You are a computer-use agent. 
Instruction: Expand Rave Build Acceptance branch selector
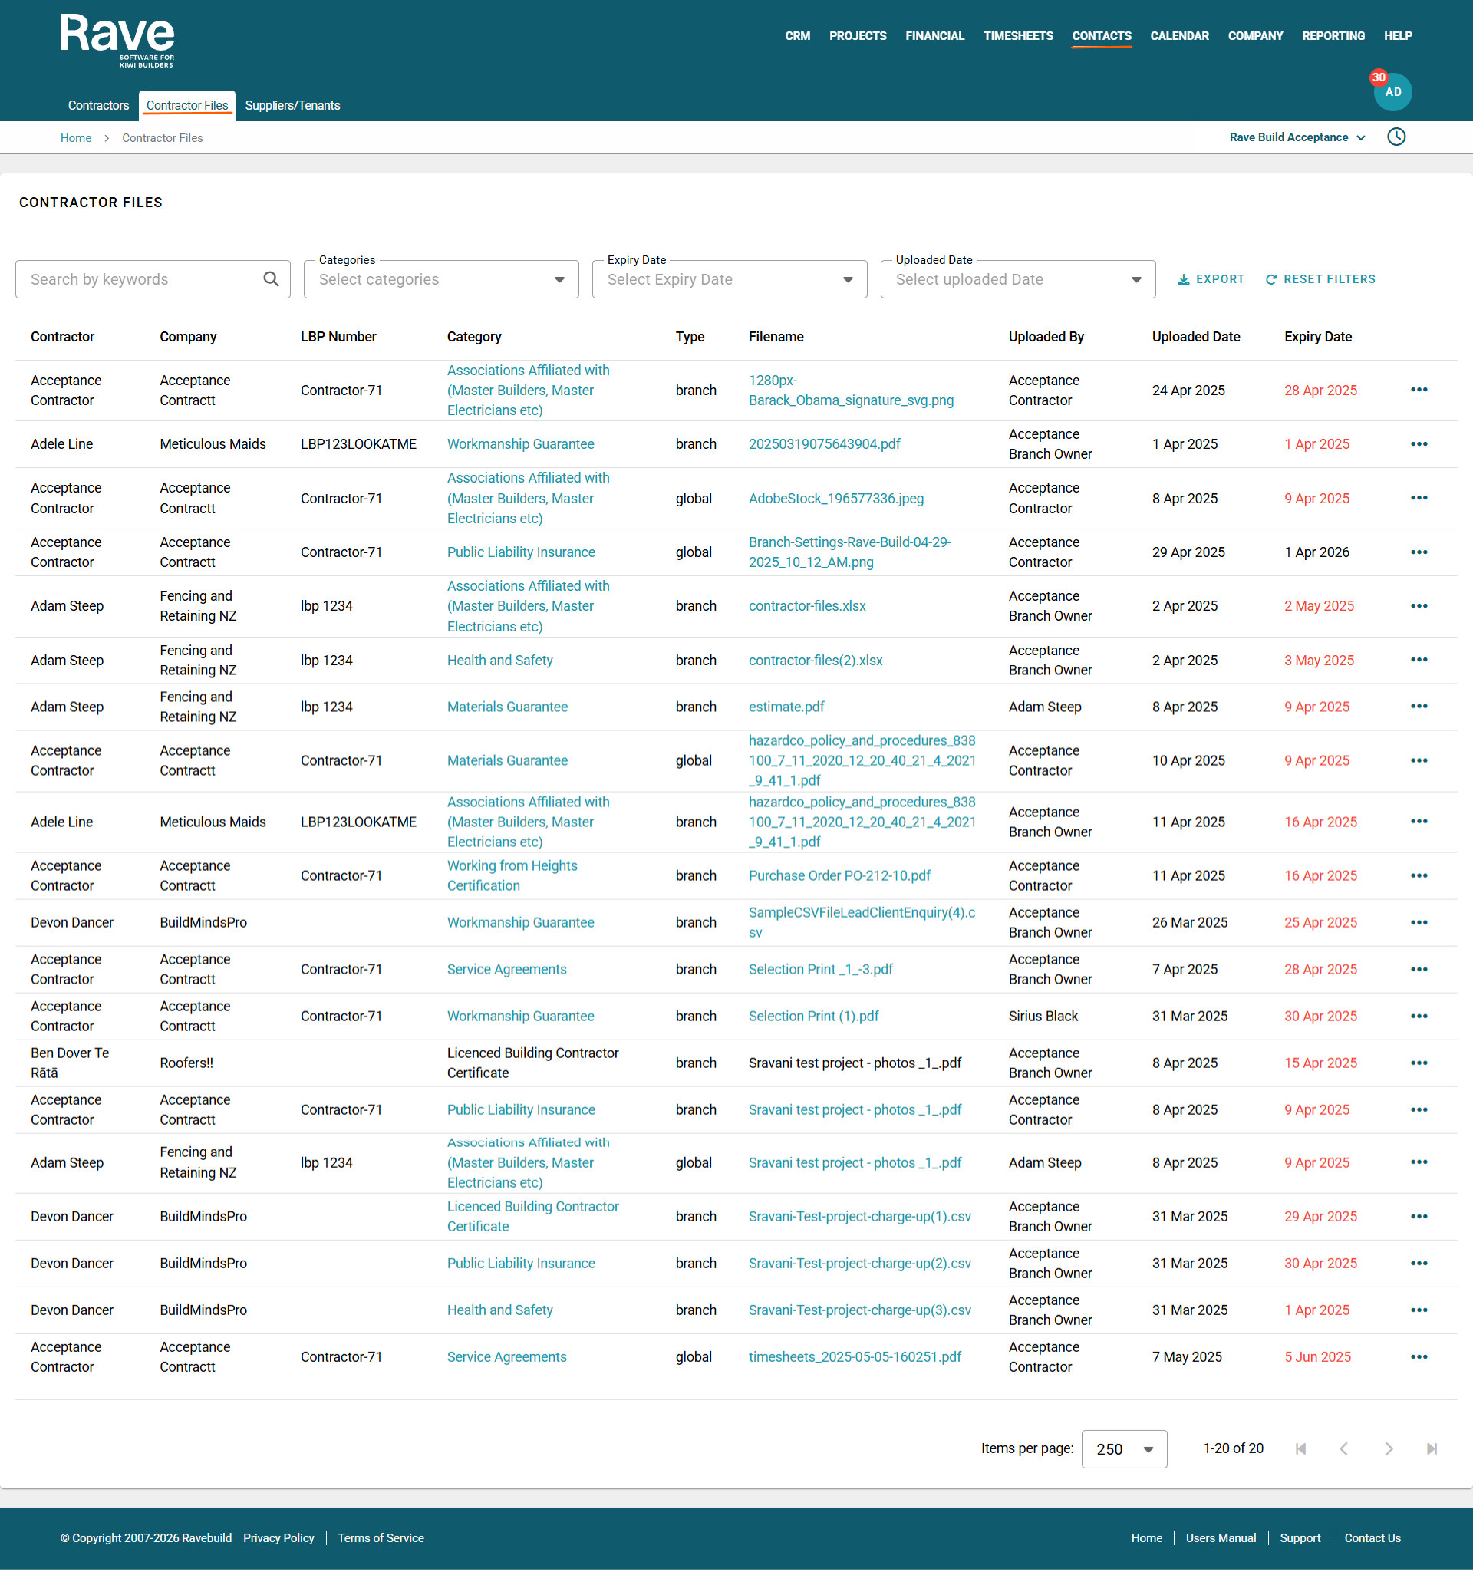click(1297, 137)
